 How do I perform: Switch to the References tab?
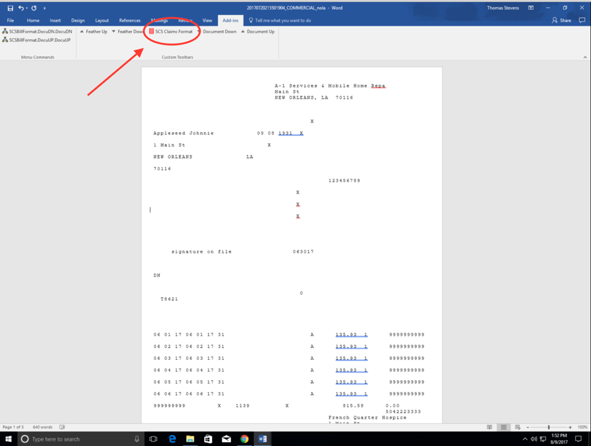[130, 21]
